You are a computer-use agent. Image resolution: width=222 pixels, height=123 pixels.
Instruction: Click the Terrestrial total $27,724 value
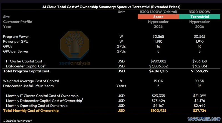point(200,111)
